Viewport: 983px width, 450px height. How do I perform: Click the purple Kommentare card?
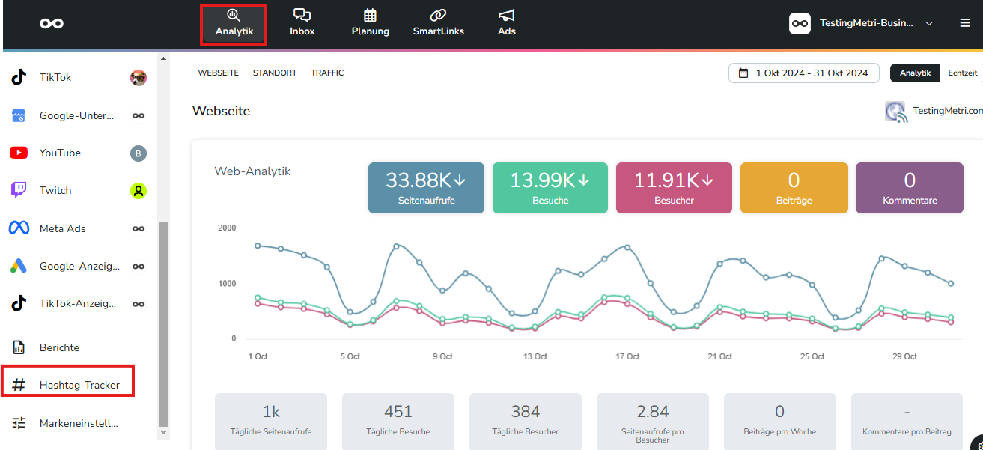point(910,188)
